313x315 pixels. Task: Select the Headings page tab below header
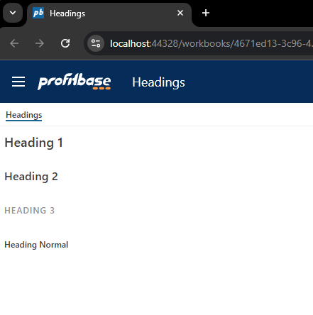24,115
